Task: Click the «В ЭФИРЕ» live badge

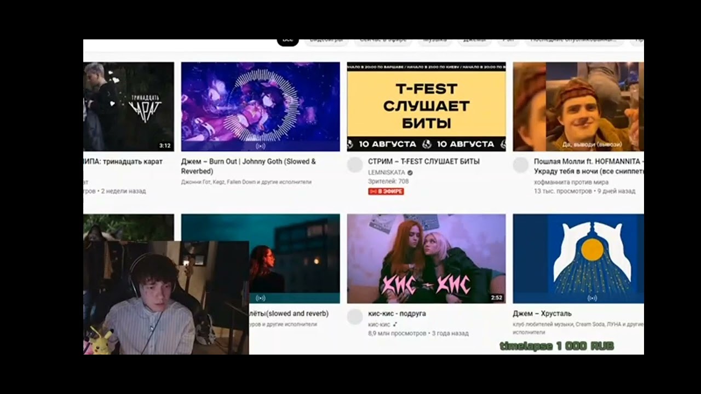Action: 386,191
